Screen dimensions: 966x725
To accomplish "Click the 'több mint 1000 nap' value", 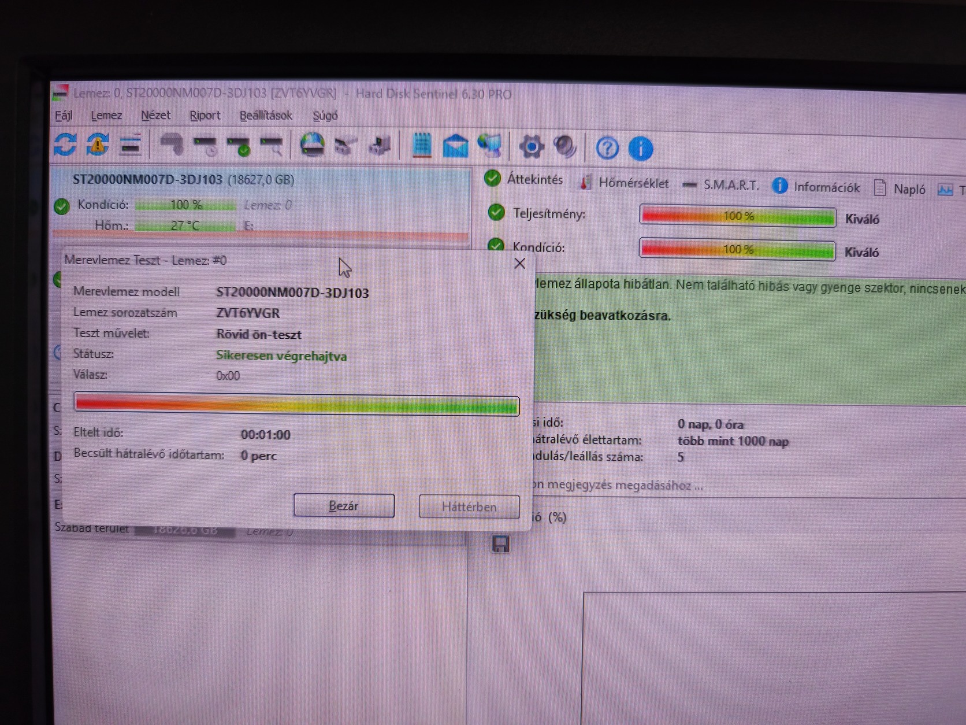I will point(733,441).
